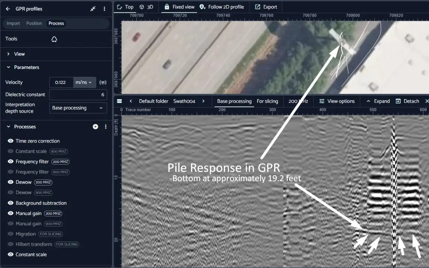Open View options on the profile toolbar

coord(336,101)
